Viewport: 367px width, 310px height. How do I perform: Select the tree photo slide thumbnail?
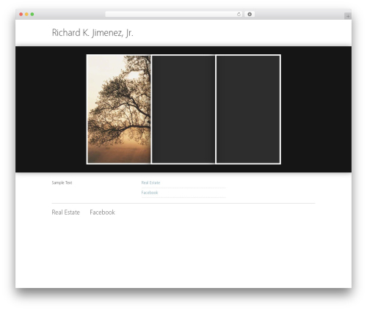pyautogui.click(x=119, y=109)
